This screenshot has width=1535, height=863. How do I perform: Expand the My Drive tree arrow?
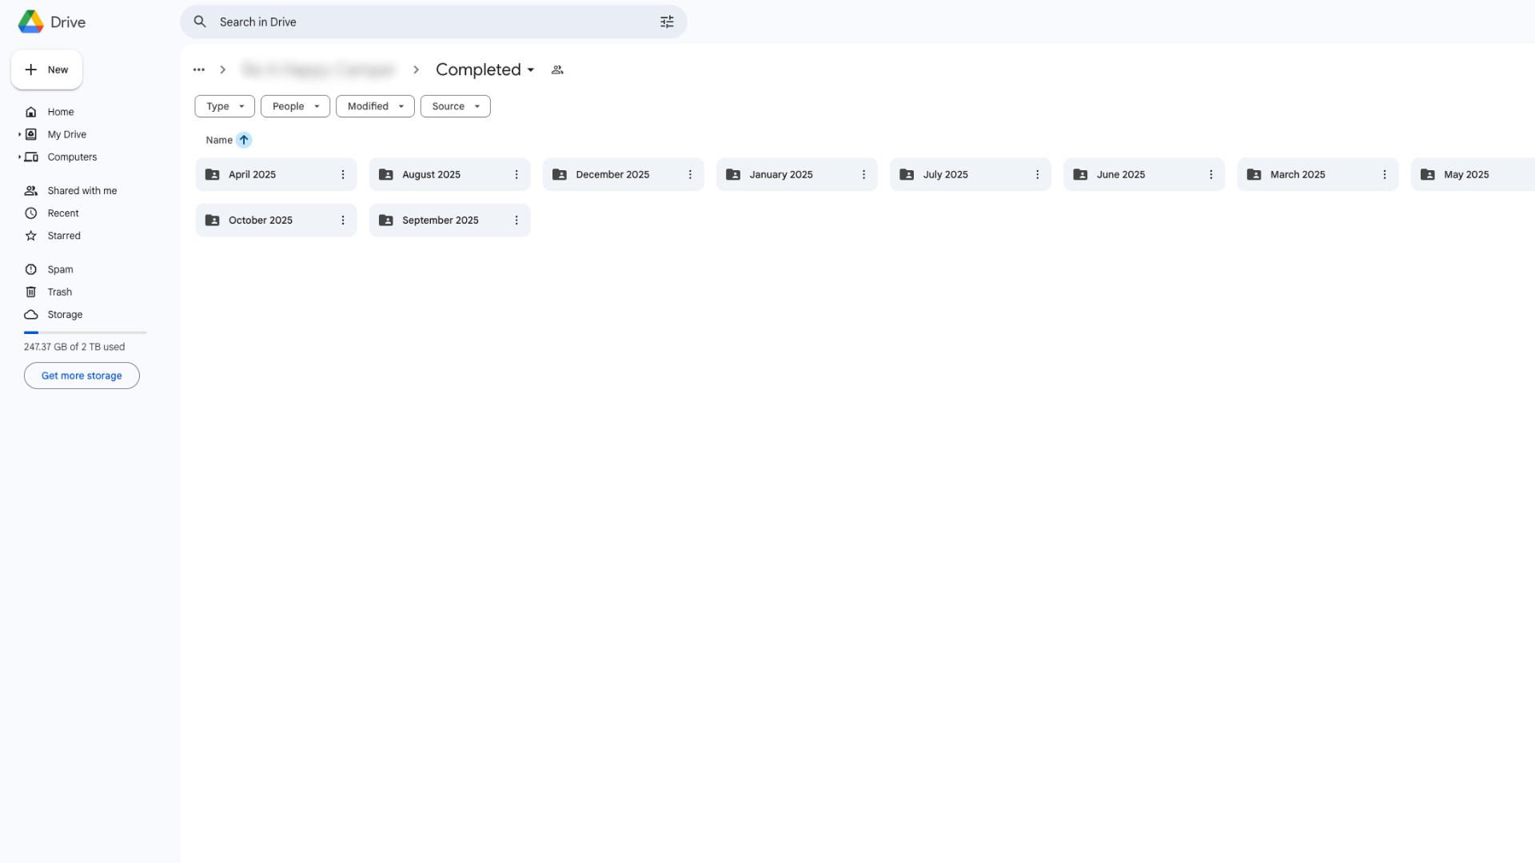[19, 135]
